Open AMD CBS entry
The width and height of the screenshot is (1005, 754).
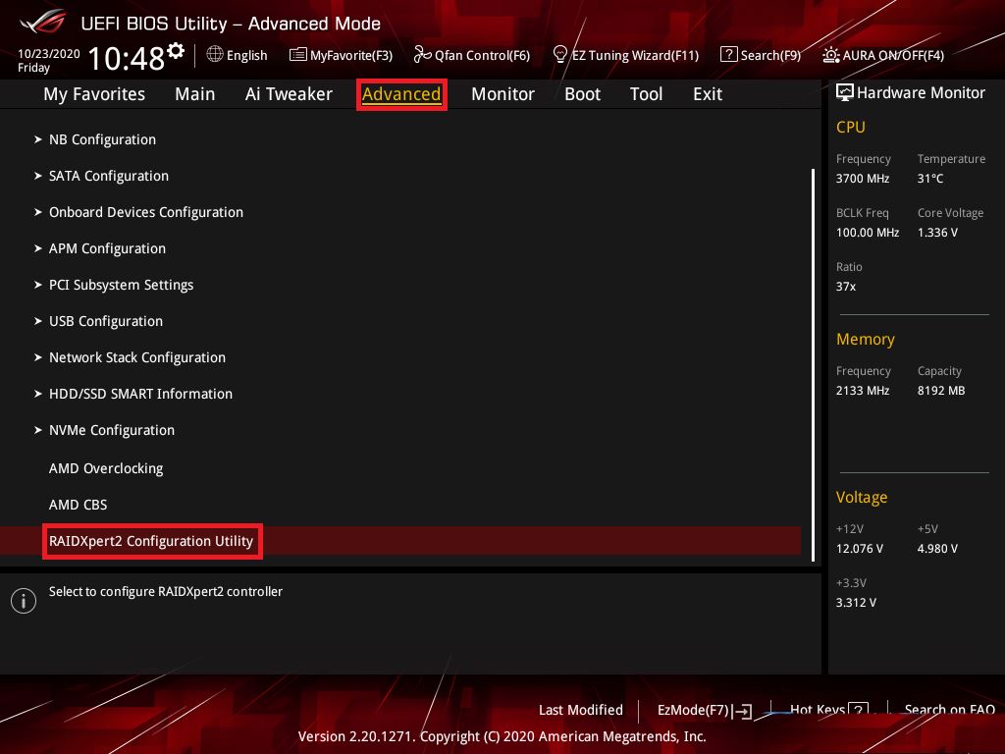(x=79, y=505)
